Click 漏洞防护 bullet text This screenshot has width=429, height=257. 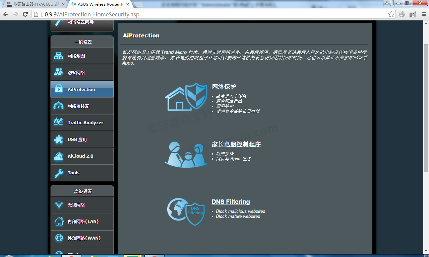(225, 106)
